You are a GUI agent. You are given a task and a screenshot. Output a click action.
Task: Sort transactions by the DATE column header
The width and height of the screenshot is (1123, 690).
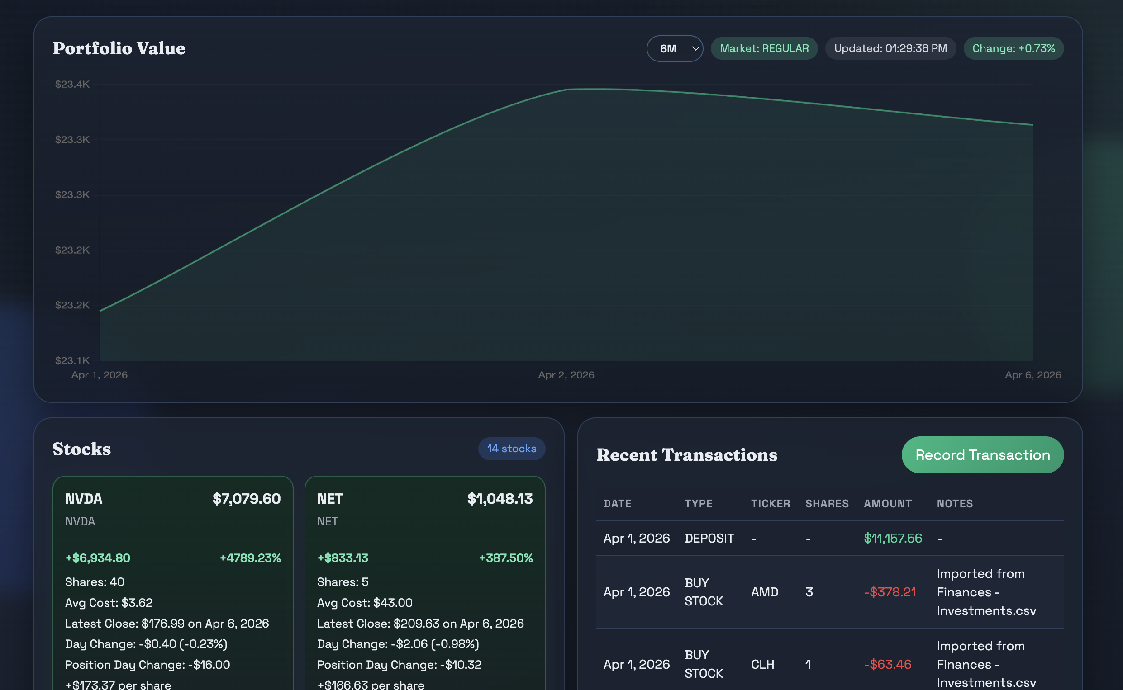tap(617, 504)
